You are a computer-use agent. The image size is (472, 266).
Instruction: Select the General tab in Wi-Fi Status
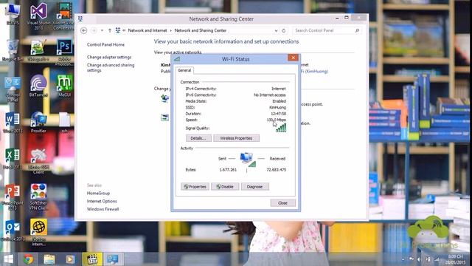[184, 70]
